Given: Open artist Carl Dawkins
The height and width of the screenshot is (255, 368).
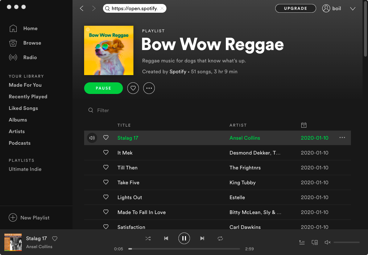Looking at the screenshot, I should point(245,227).
